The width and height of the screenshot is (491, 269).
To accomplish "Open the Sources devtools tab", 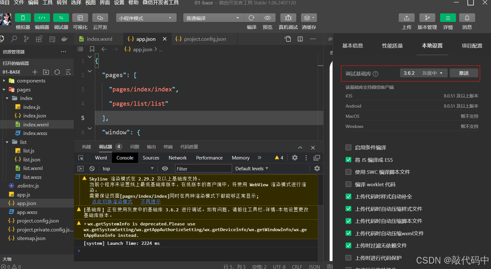I will pos(151,158).
